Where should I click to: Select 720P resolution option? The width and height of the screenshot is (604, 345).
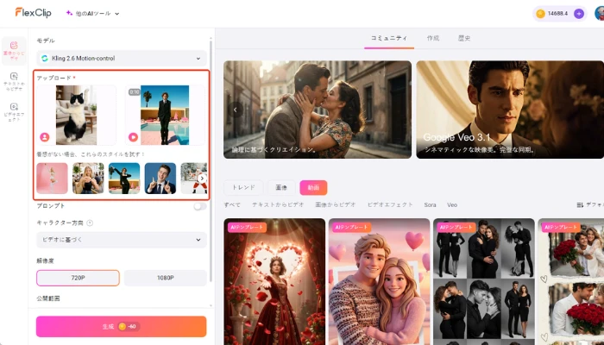tap(78, 278)
